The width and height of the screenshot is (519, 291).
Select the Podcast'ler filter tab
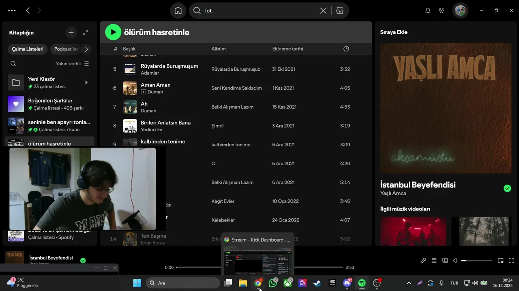pos(66,49)
